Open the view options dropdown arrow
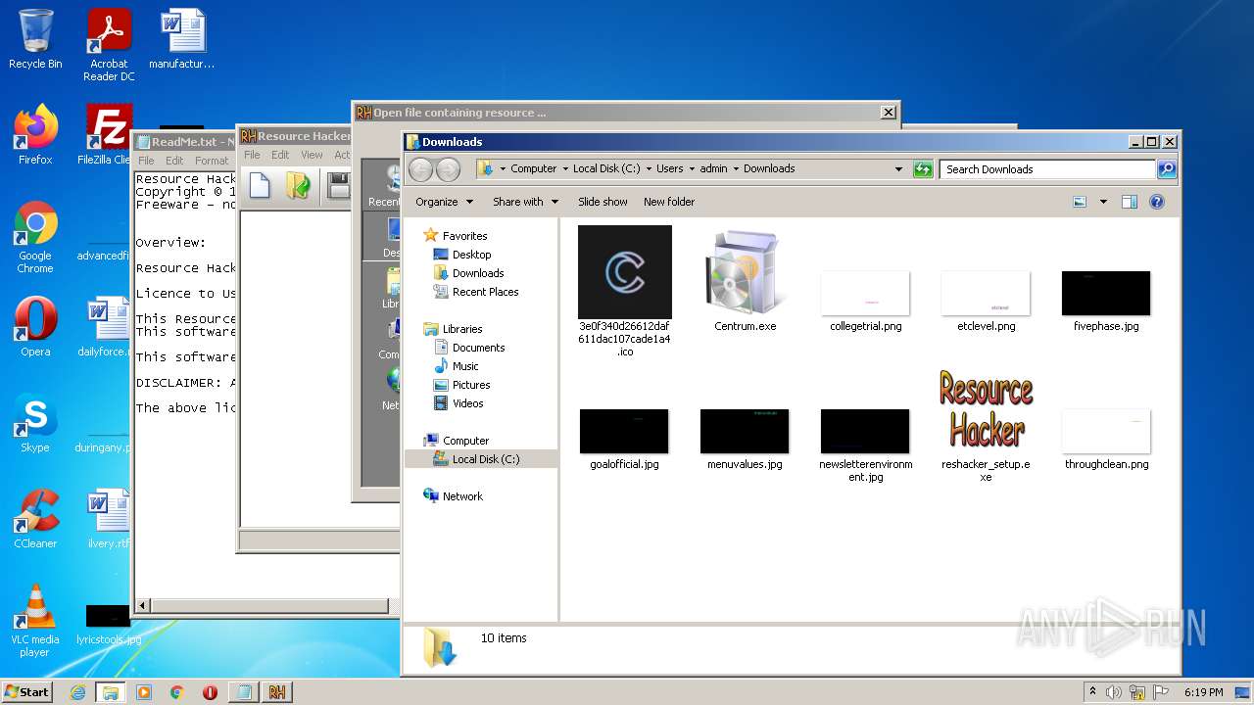 (x=1103, y=202)
